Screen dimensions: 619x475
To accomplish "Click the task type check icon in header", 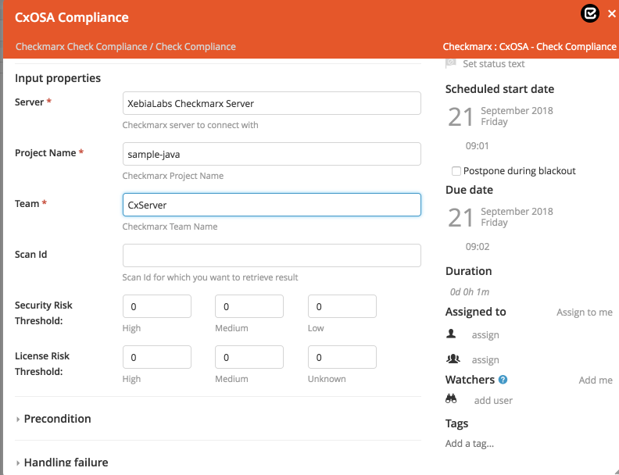I will 590,14.
